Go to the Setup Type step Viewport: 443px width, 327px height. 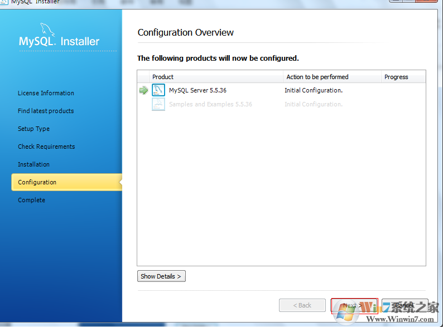coord(33,129)
